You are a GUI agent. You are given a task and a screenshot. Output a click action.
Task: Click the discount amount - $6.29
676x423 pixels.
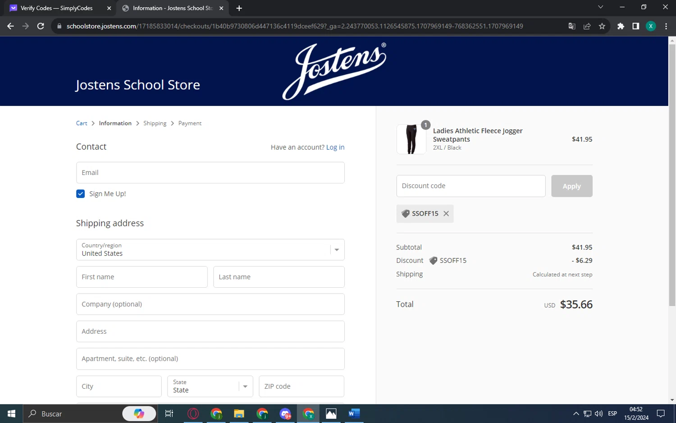[582, 261]
